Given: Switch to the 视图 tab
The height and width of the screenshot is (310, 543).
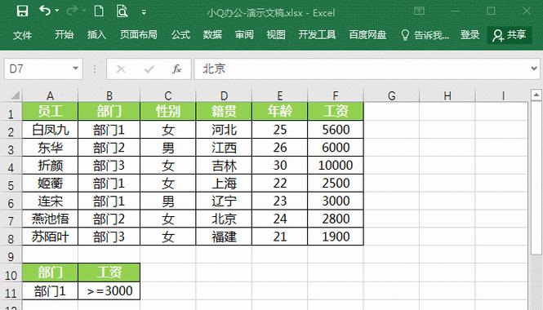Looking at the screenshot, I should tap(276, 34).
